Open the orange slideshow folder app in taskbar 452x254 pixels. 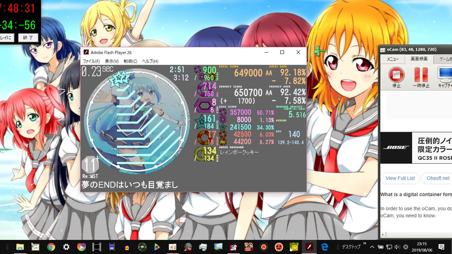point(172,247)
